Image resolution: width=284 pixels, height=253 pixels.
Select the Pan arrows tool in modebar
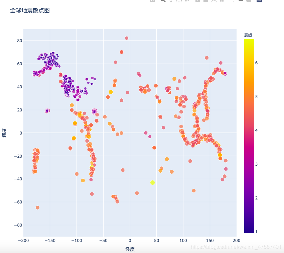[x=171, y=1]
